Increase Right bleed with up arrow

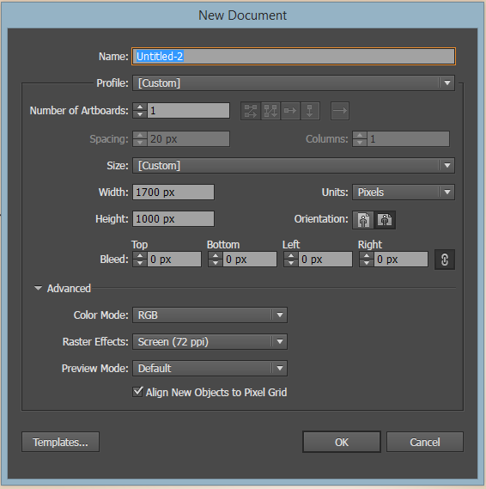pyautogui.click(x=367, y=256)
